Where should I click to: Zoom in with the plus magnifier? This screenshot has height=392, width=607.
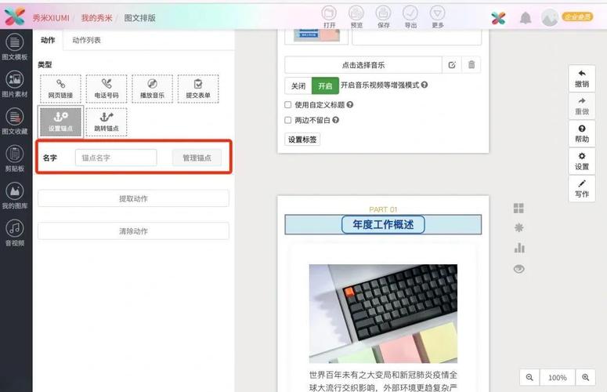click(585, 377)
